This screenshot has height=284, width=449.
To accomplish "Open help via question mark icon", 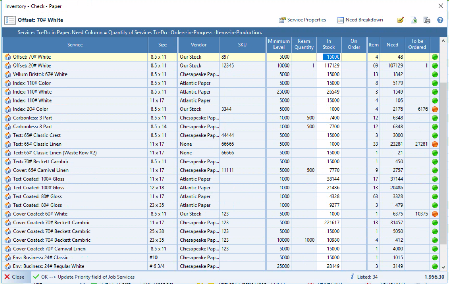I will [x=440, y=20].
